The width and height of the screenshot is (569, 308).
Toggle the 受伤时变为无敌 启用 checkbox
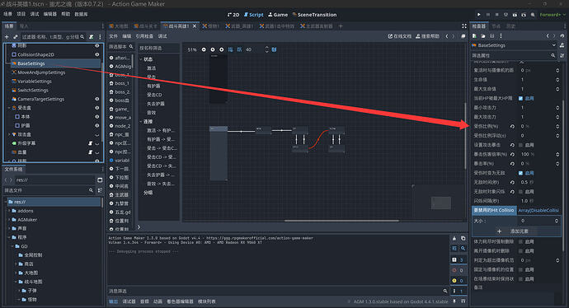(520, 173)
